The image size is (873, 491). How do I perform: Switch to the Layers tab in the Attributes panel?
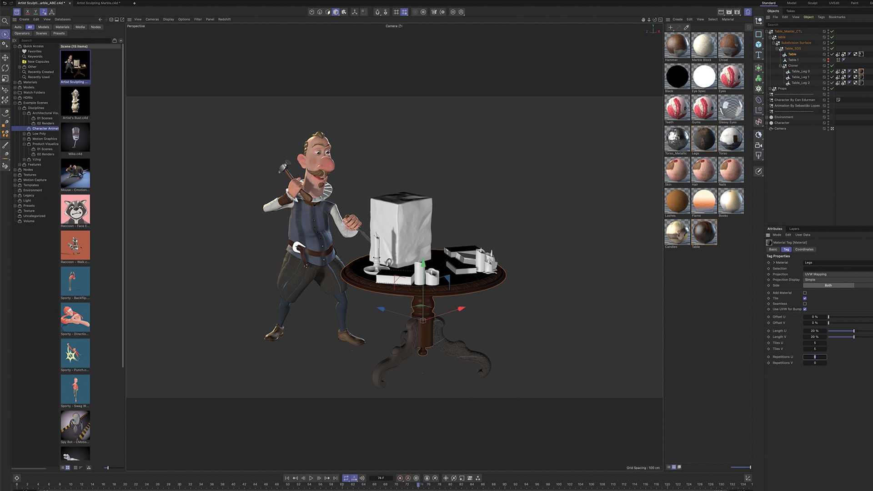point(794,229)
